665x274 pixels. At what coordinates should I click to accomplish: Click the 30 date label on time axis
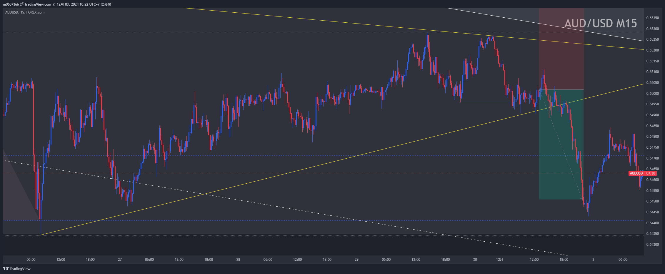(x=475, y=260)
